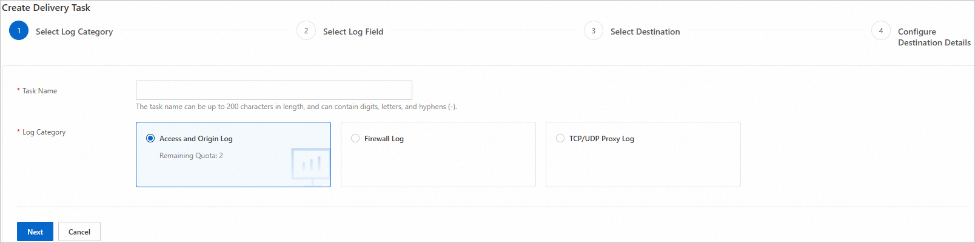This screenshot has height=243, width=975.
Task: Select the Firewall Log radio button
Action: [x=355, y=138]
